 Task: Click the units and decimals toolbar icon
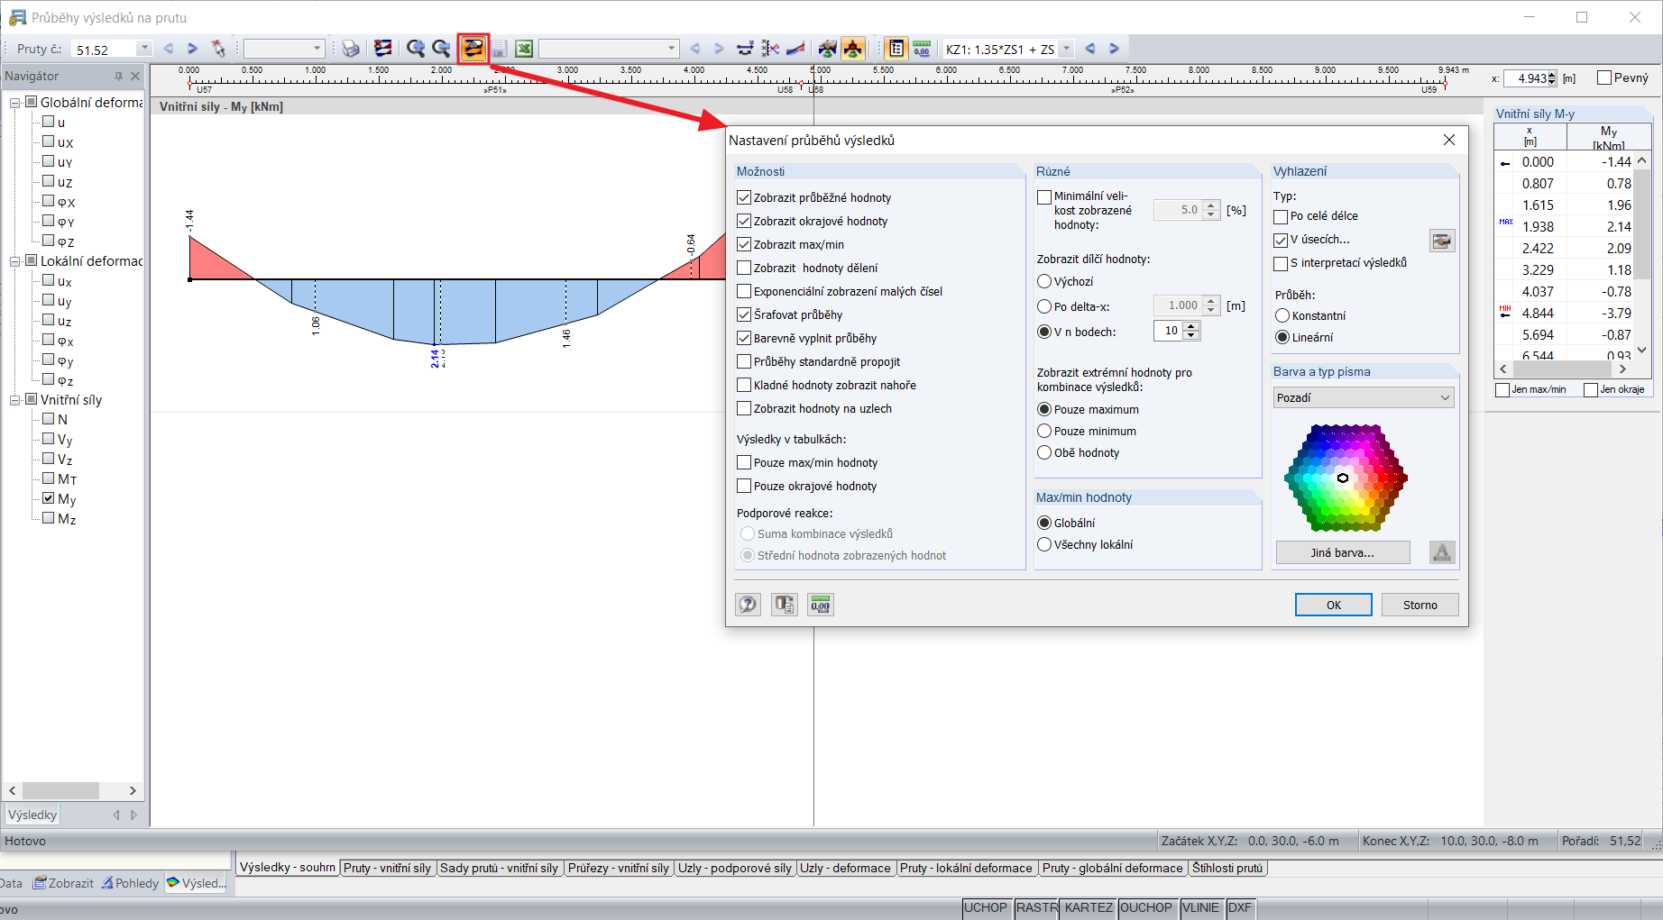click(922, 49)
